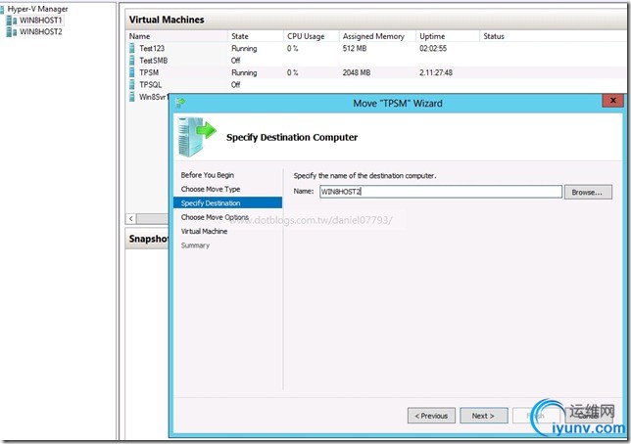Select Hyper-V Manager root node label
The image size is (631, 444).
(x=37, y=9)
